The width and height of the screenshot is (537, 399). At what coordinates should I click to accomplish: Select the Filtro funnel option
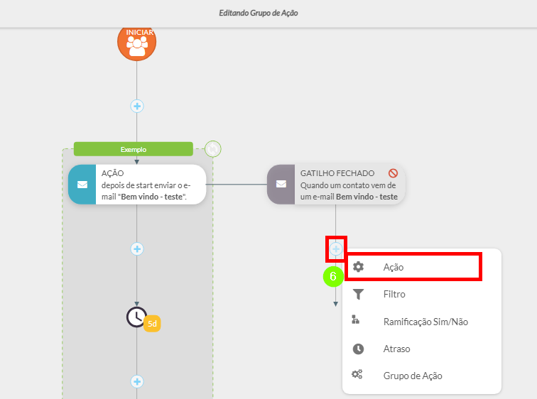[394, 294]
